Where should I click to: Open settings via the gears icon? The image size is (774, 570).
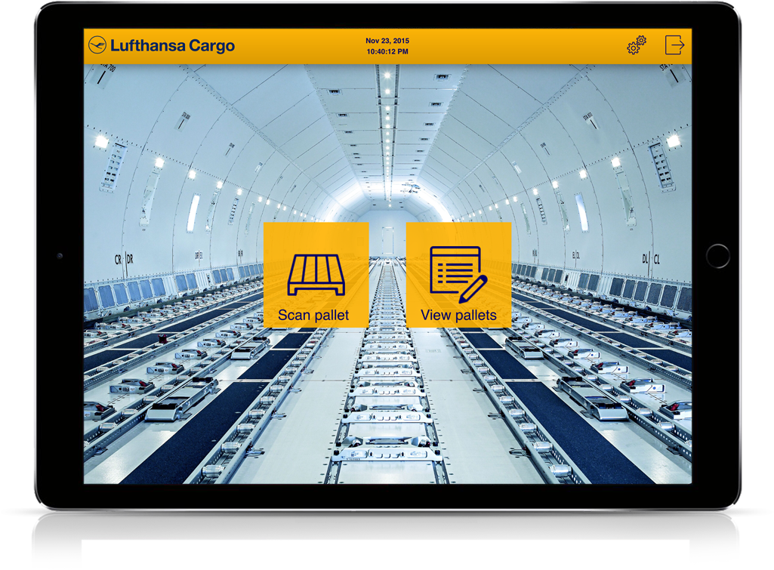pyautogui.click(x=637, y=45)
